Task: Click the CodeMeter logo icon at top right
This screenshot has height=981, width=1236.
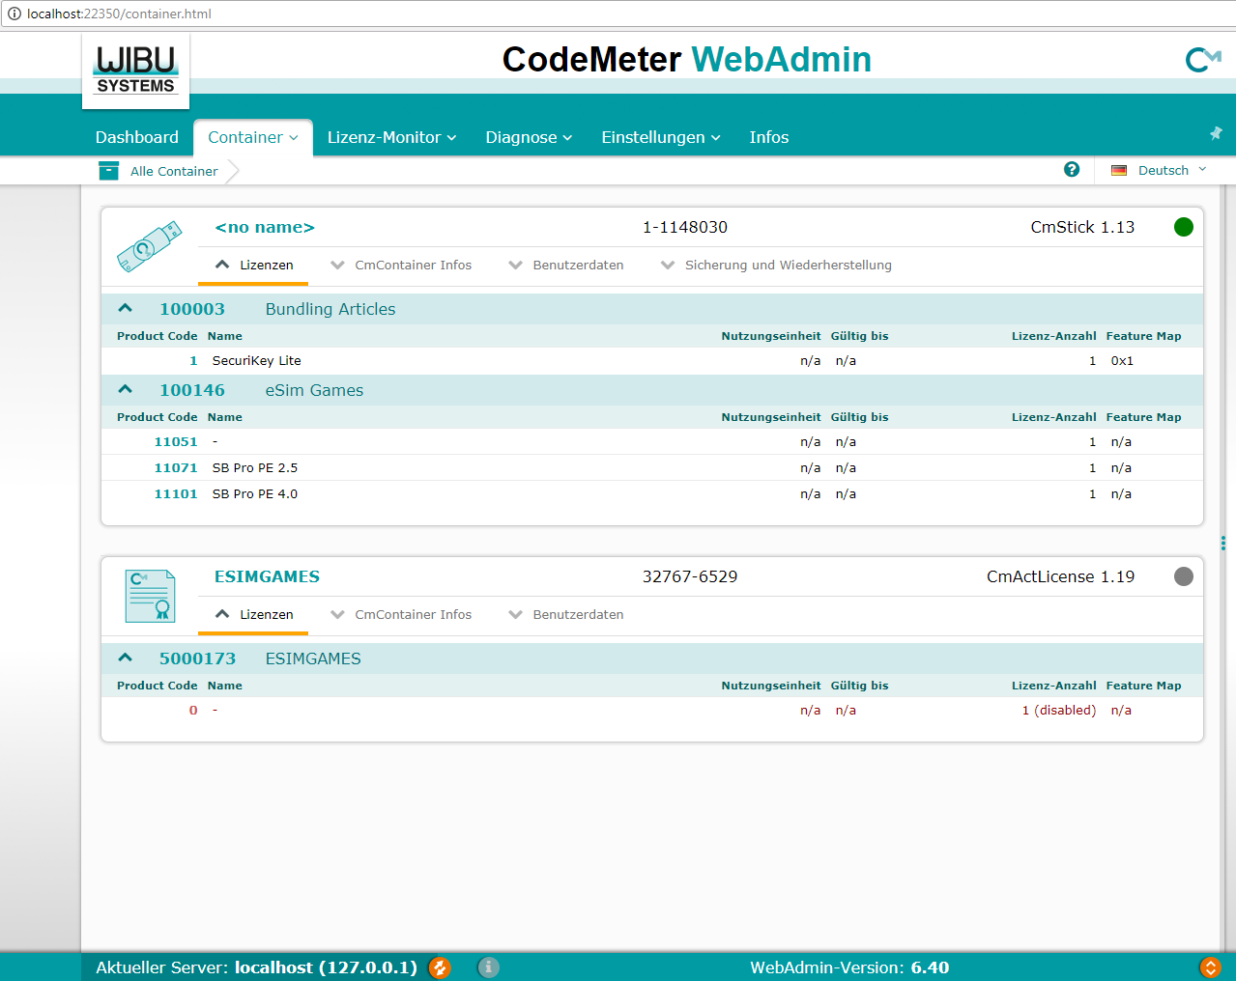Action: (1202, 60)
